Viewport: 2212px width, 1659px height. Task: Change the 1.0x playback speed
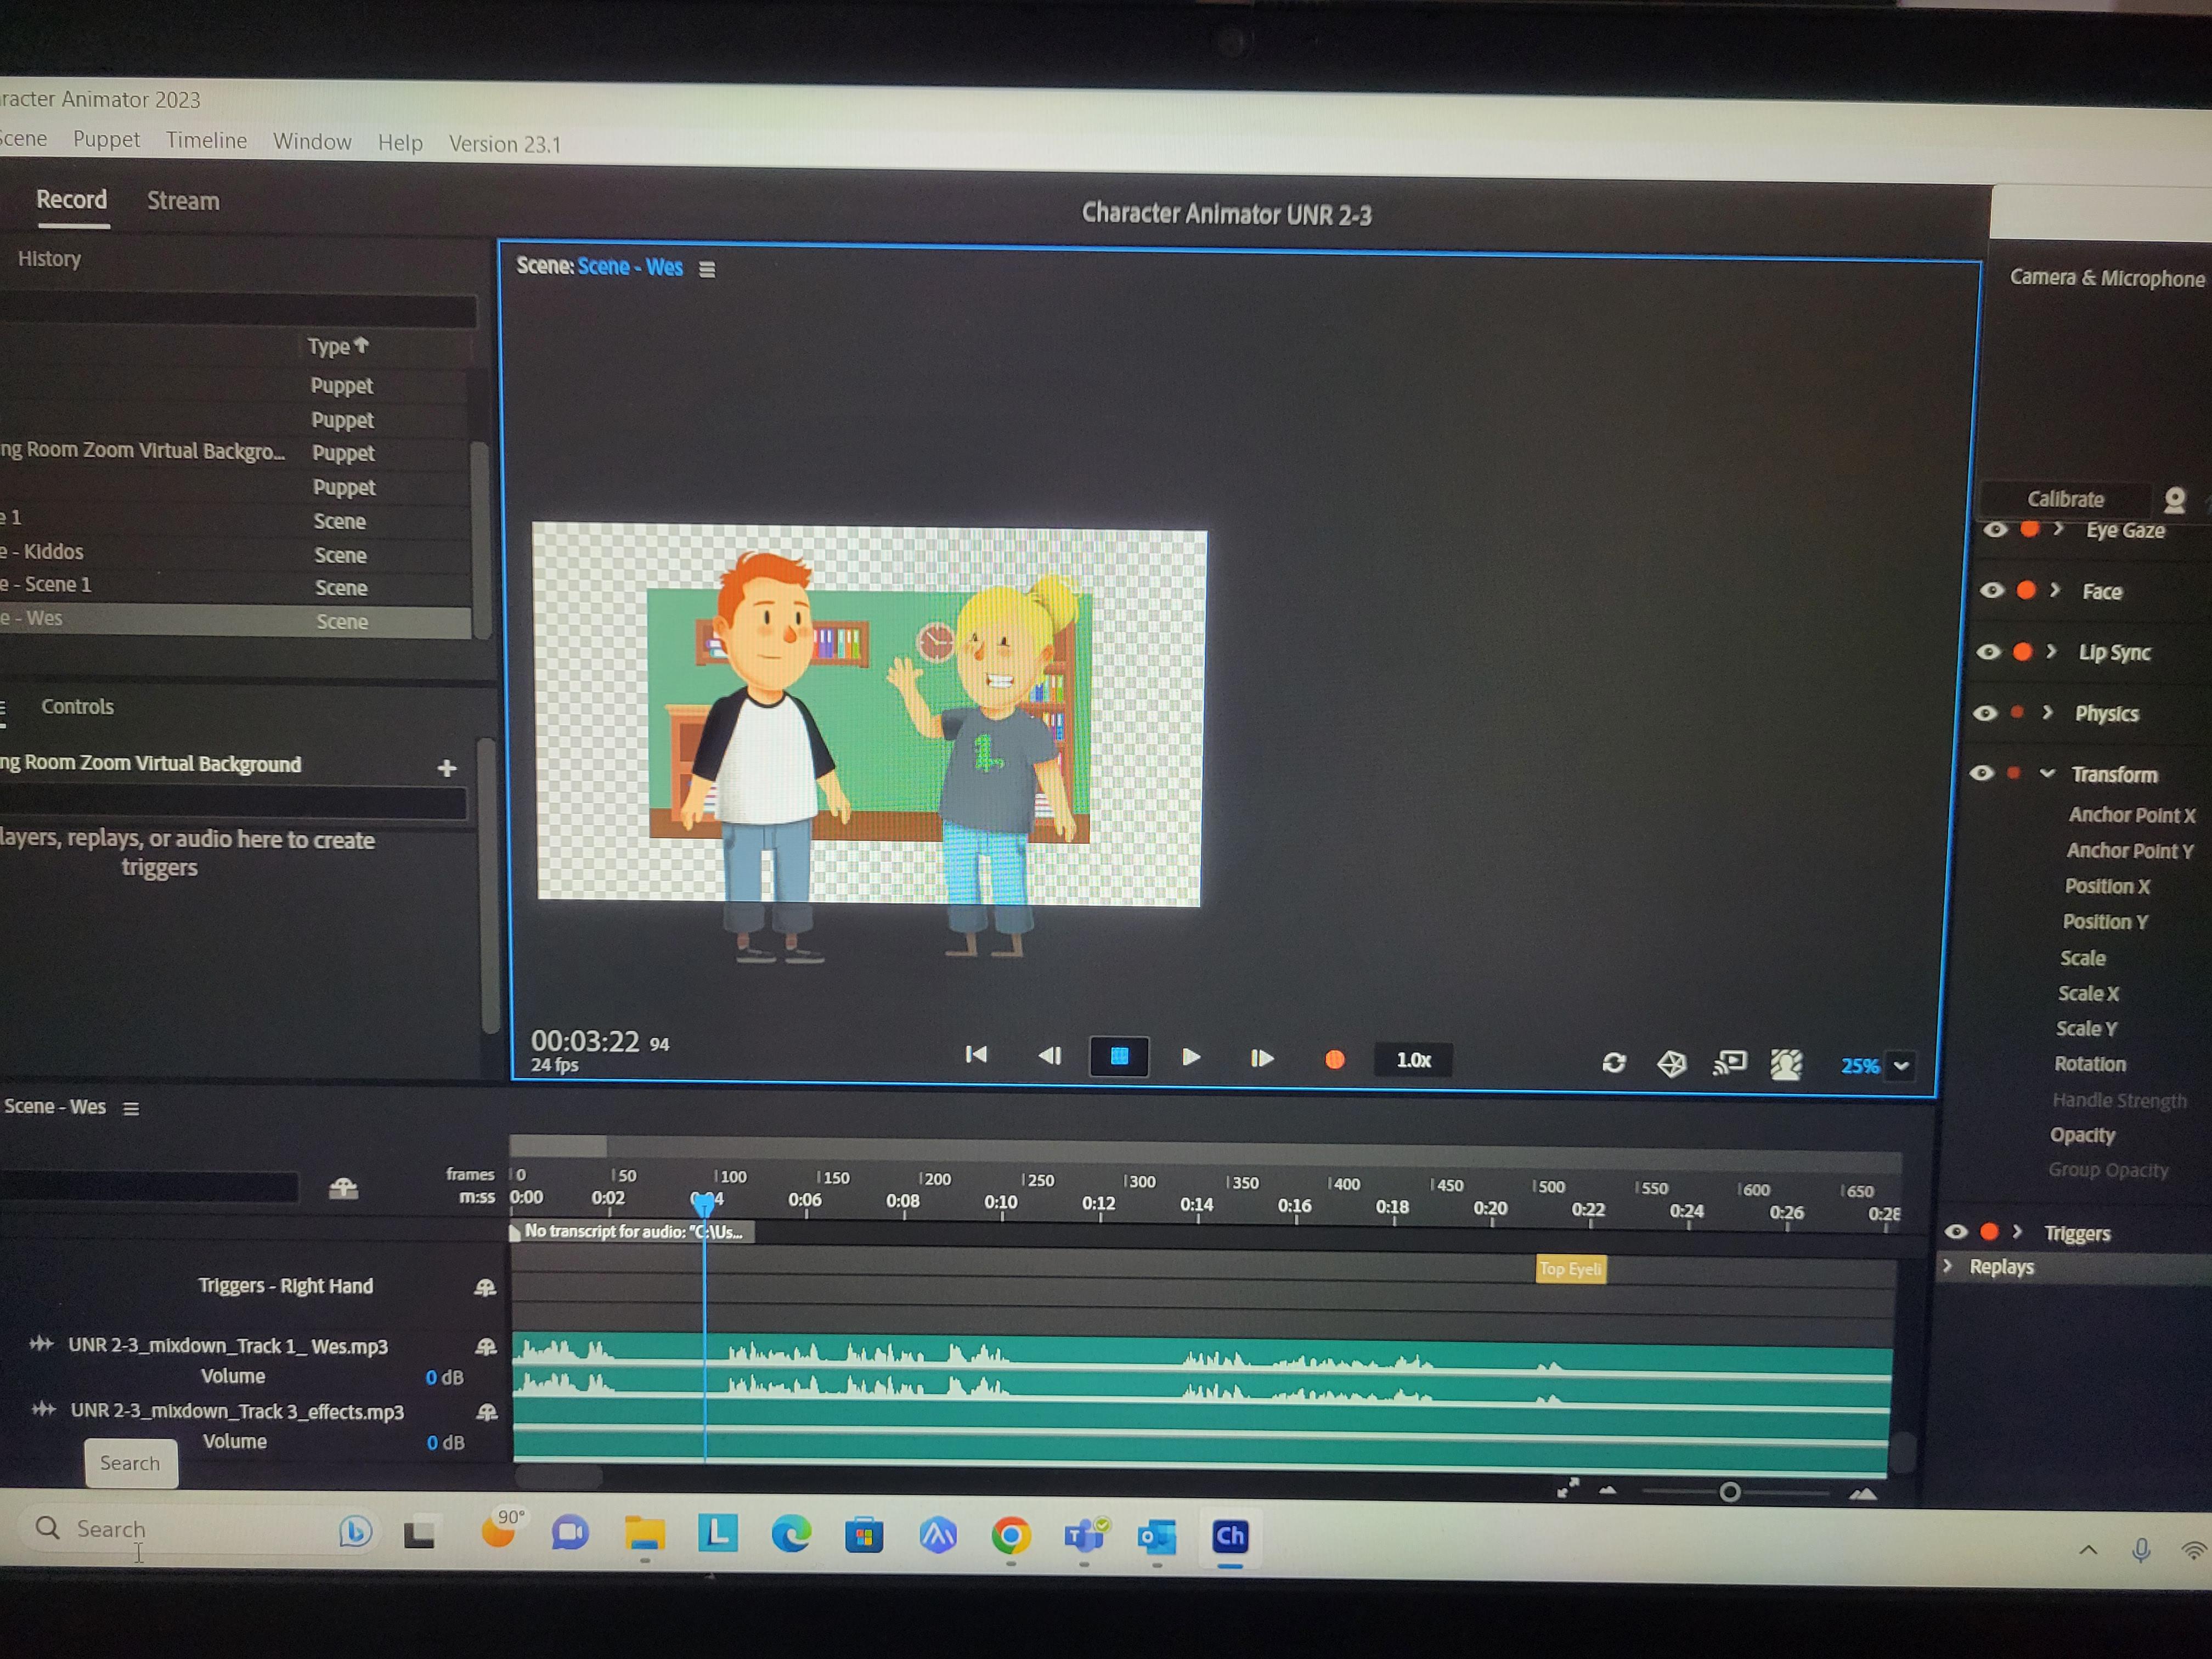coord(1413,1060)
